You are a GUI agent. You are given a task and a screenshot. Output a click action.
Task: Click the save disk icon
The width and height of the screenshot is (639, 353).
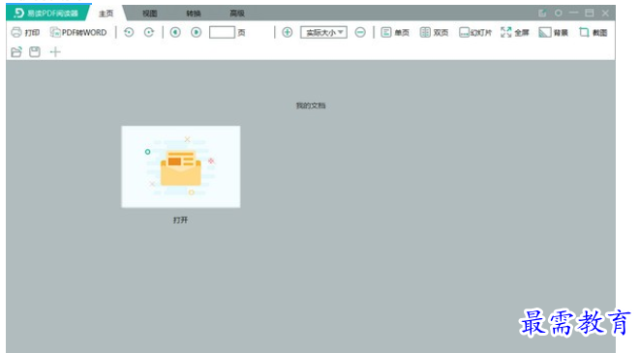coord(35,52)
